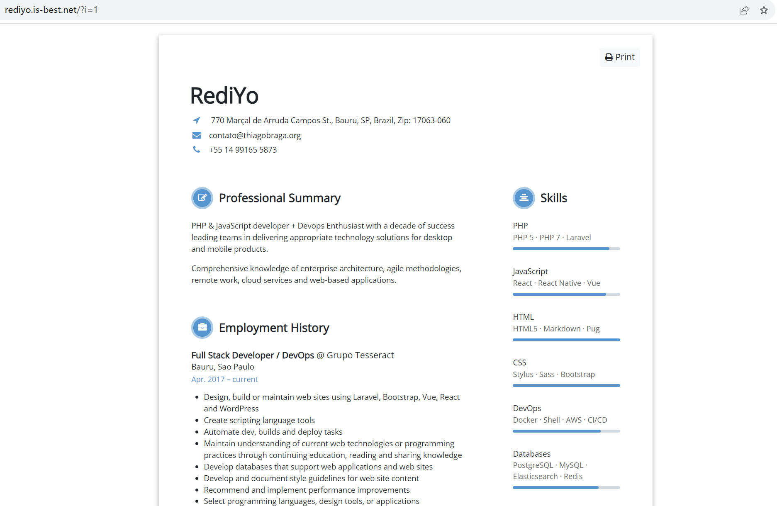The height and width of the screenshot is (506, 777).
Task: Bookmark the page using the star icon
Action: [x=764, y=10]
